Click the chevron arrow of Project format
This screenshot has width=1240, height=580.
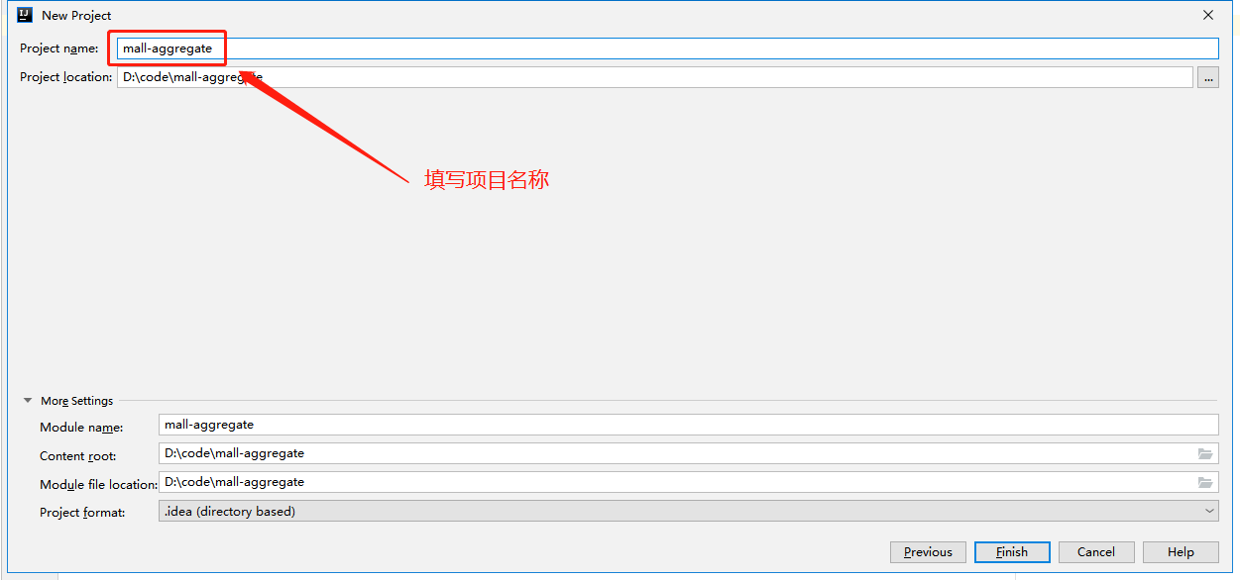pyautogui.click(x=1209, y=511)
